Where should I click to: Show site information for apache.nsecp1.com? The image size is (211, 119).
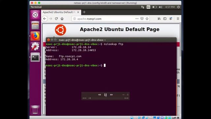[x=75, y=19]
